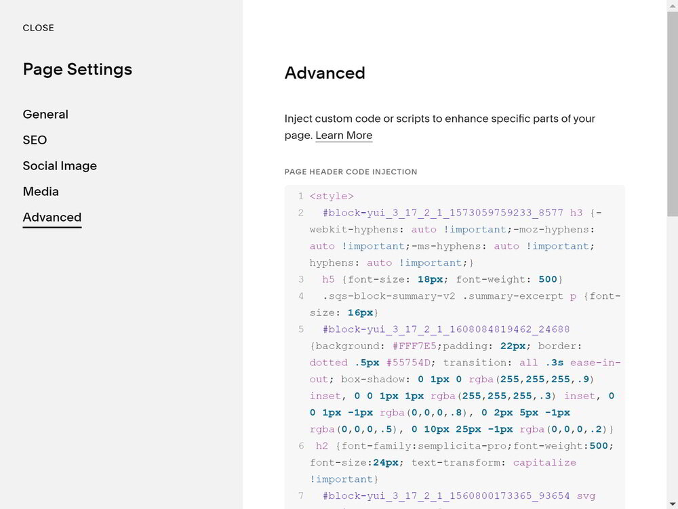Place cursor on the <style> tag line

point(332,196)
